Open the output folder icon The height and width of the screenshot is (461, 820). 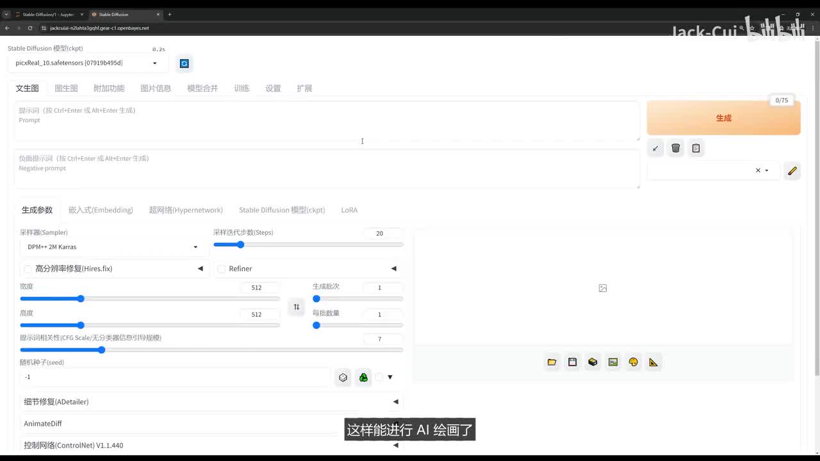coord(552,362)
